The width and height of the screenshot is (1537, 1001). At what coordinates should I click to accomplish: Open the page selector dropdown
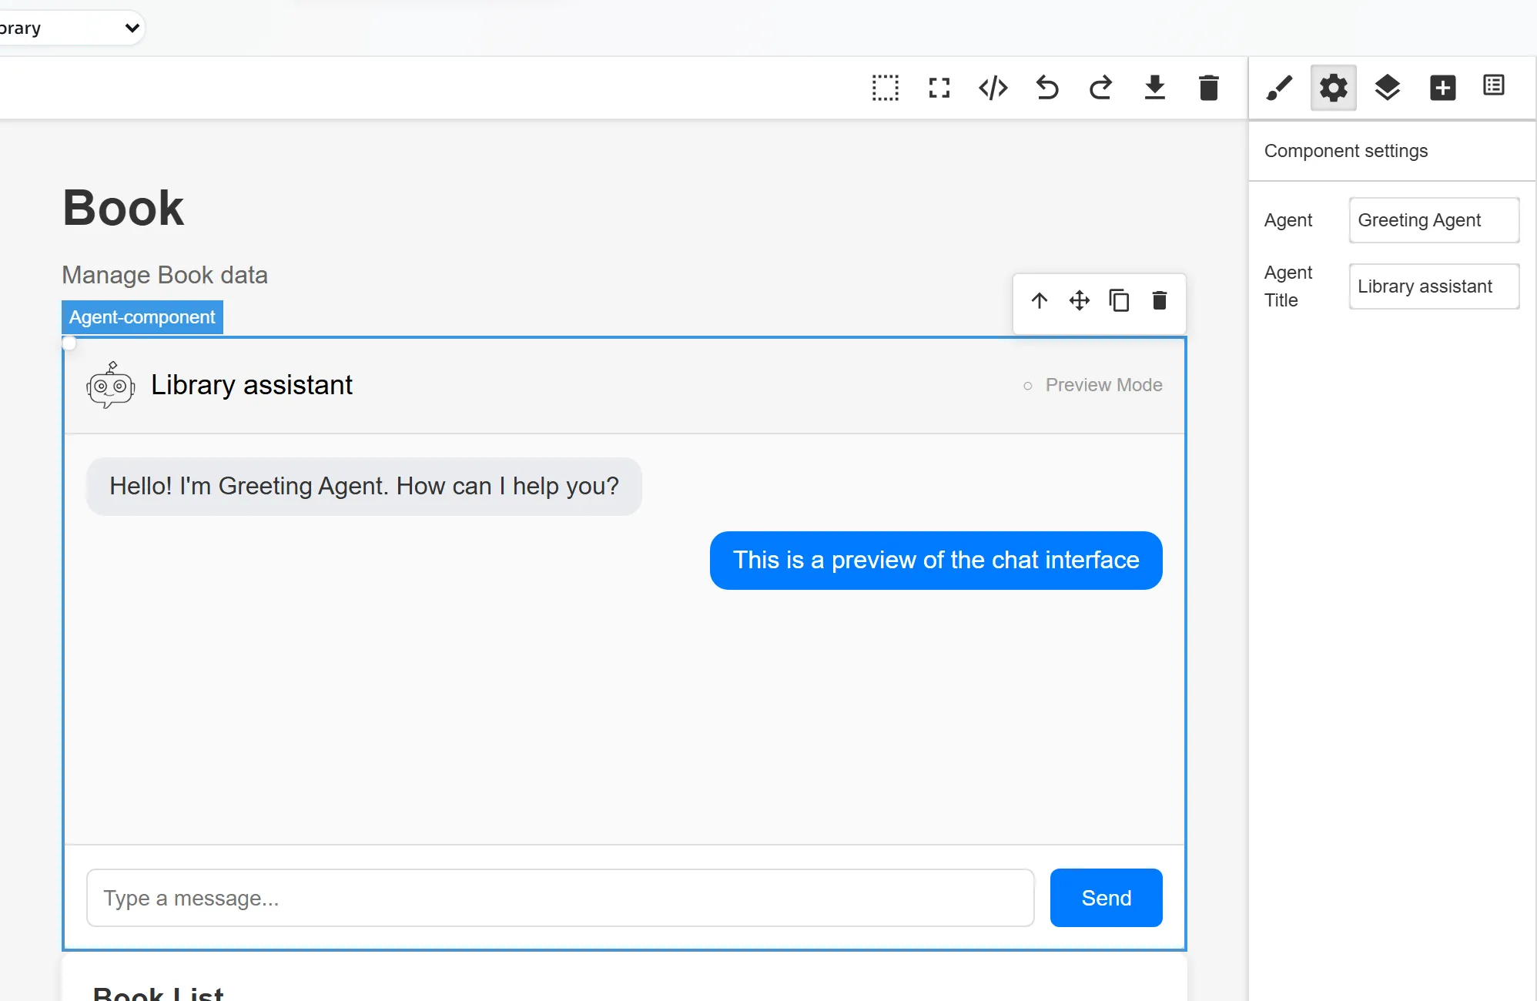coord(71,28)
